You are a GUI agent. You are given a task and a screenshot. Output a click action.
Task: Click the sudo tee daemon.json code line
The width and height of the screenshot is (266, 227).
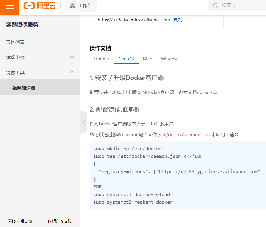[x=149, y=156]
